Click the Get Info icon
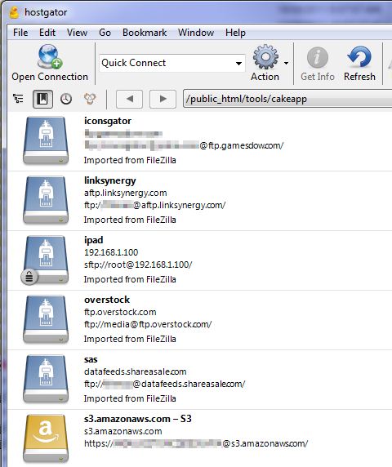 pyautogui.click(x=318, y=57)
